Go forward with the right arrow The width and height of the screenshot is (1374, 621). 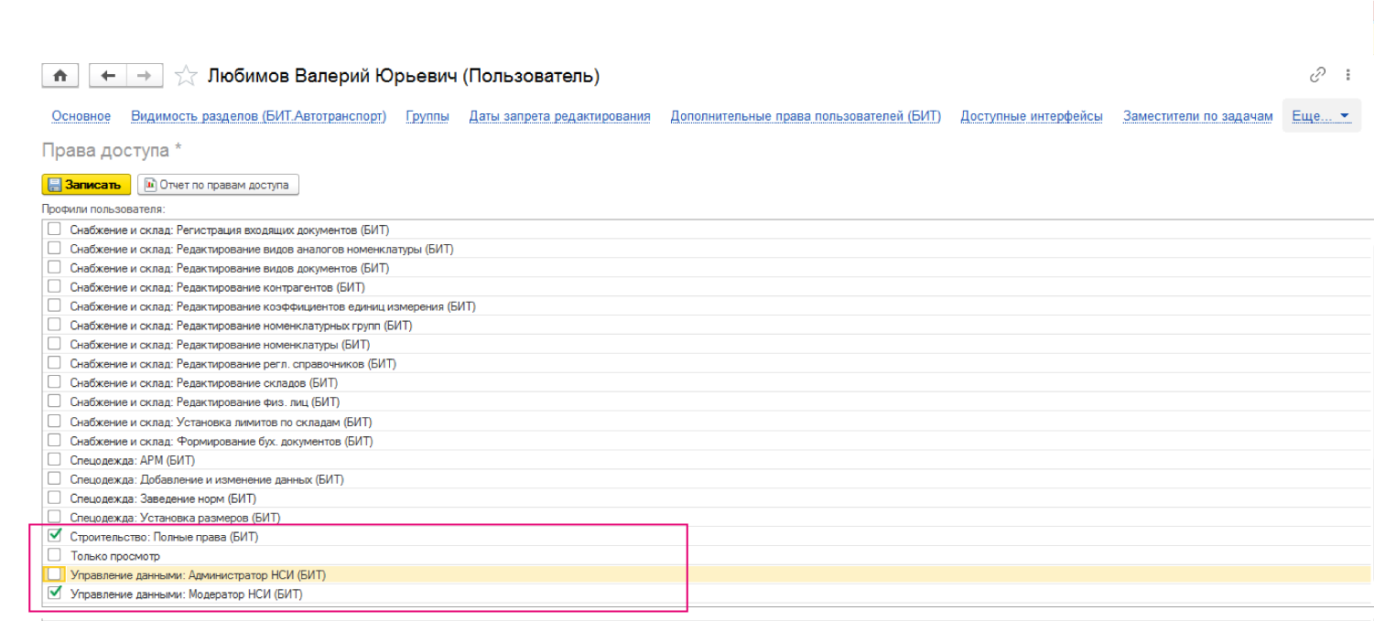click(x=144, y=76)
